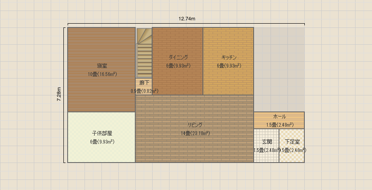Click the 6畳(9.93m²) text in 子供部屋
Viewport: 372px width, 190px height.
coord(102,142)
